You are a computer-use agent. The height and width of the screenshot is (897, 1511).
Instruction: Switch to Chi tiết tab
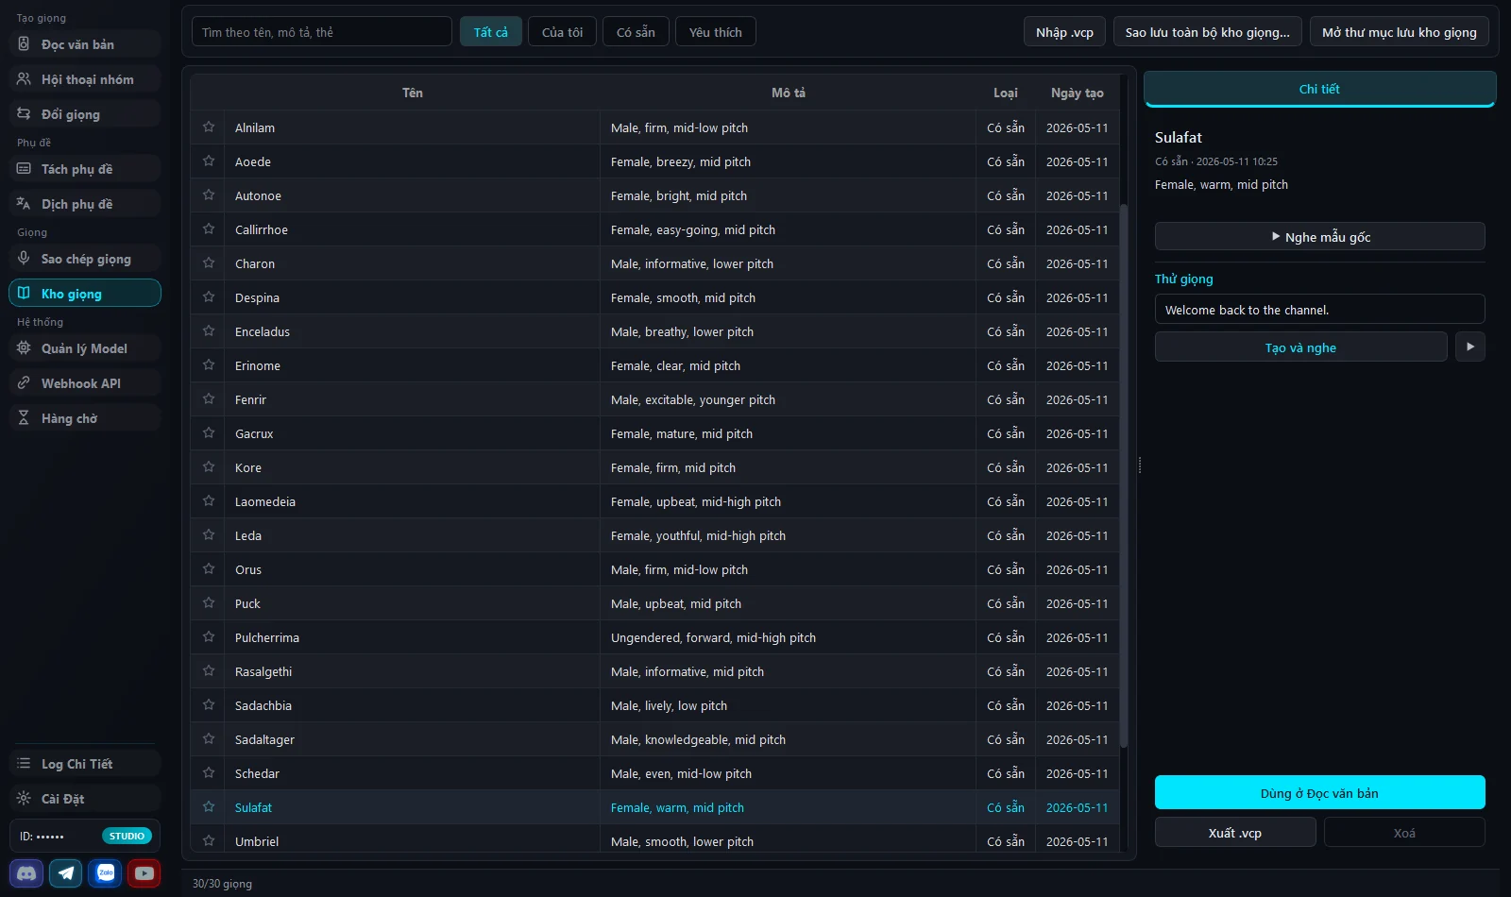(x=1319, y=89)
